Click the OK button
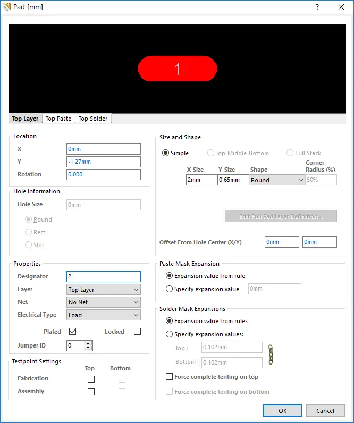Image resolution: width=354 pixels, height=423 pixels. [x=282, y=411]
